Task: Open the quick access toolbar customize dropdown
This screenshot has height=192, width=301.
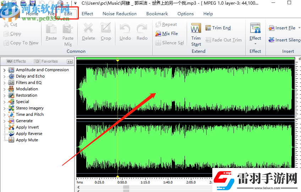Action: pyautogui.click(x=76, y=3)
